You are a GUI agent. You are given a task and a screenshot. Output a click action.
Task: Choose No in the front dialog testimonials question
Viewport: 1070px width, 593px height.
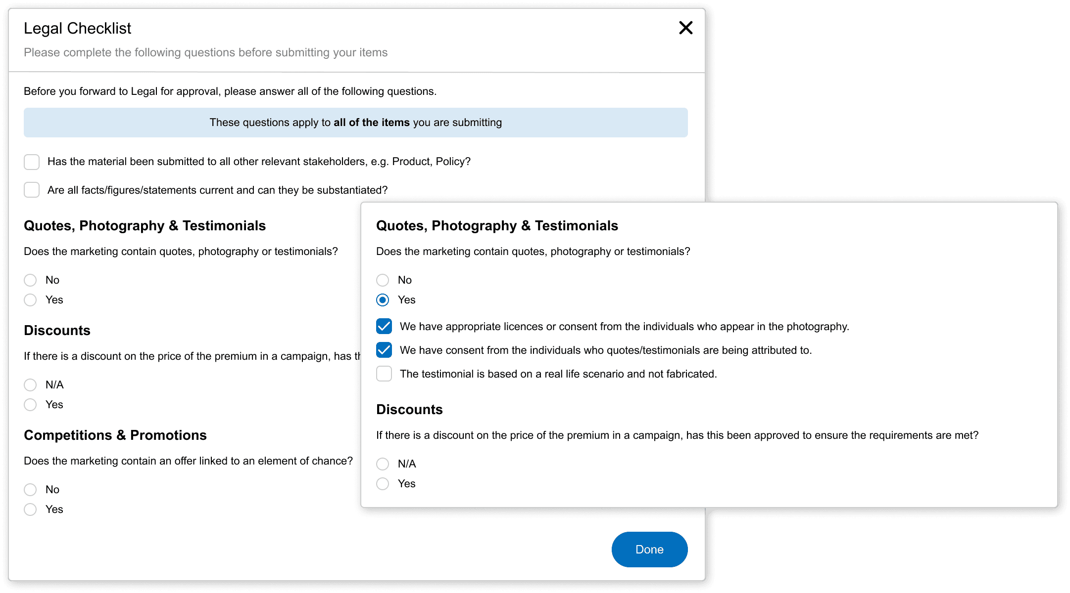click(x=382, y=280)
